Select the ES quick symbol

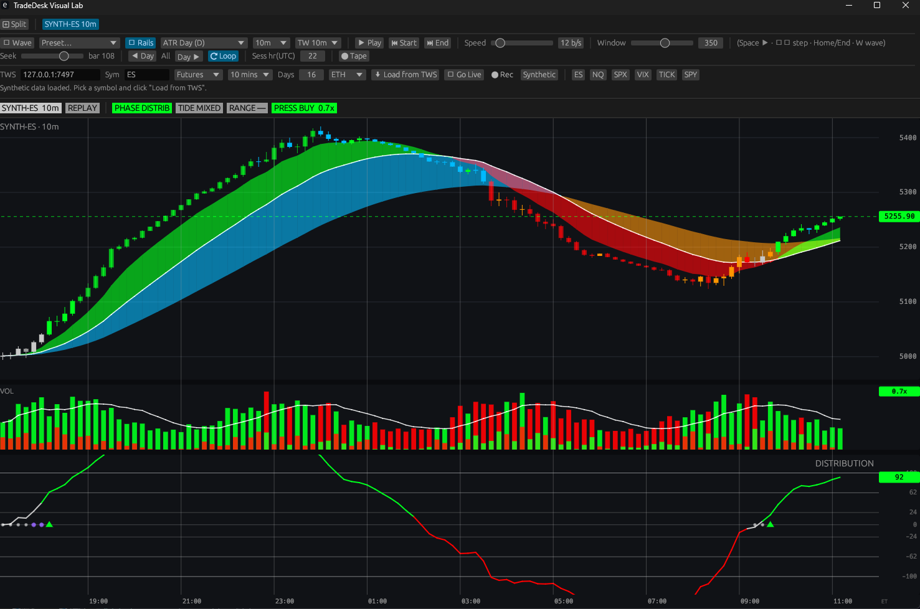(579, 75)
